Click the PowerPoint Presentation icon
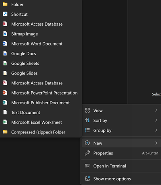Viewport: 161px width, 185px height. [x=5, y=93]
